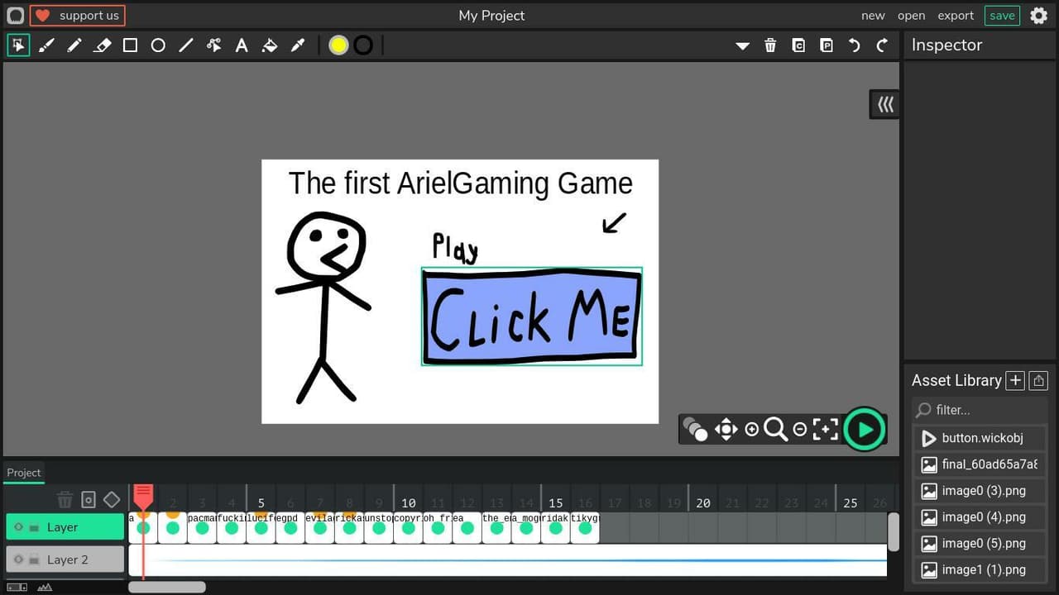Select the Eyedropper tool
The image size is (1059, 595).
pyautogui.click(x=298, y=45)
